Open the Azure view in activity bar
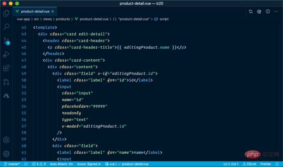The image size is (283, 167). coord(6,95)
